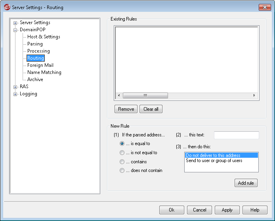Select the '... contains' radio button
The width and height of the screenshot is (275, 221).
(122, 162)
